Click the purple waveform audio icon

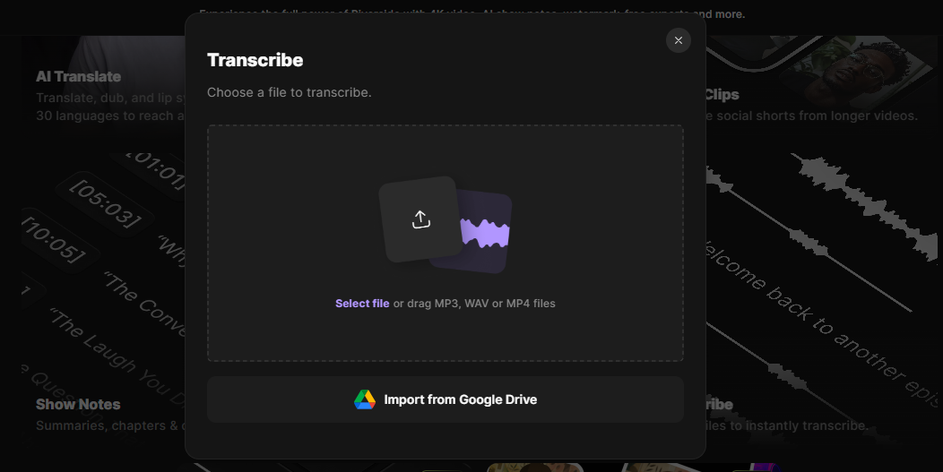click(x=485, y=233)
